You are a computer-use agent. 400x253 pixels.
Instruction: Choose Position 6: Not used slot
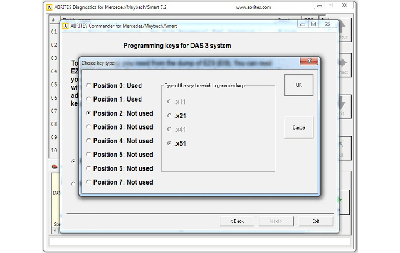[89, 168]
